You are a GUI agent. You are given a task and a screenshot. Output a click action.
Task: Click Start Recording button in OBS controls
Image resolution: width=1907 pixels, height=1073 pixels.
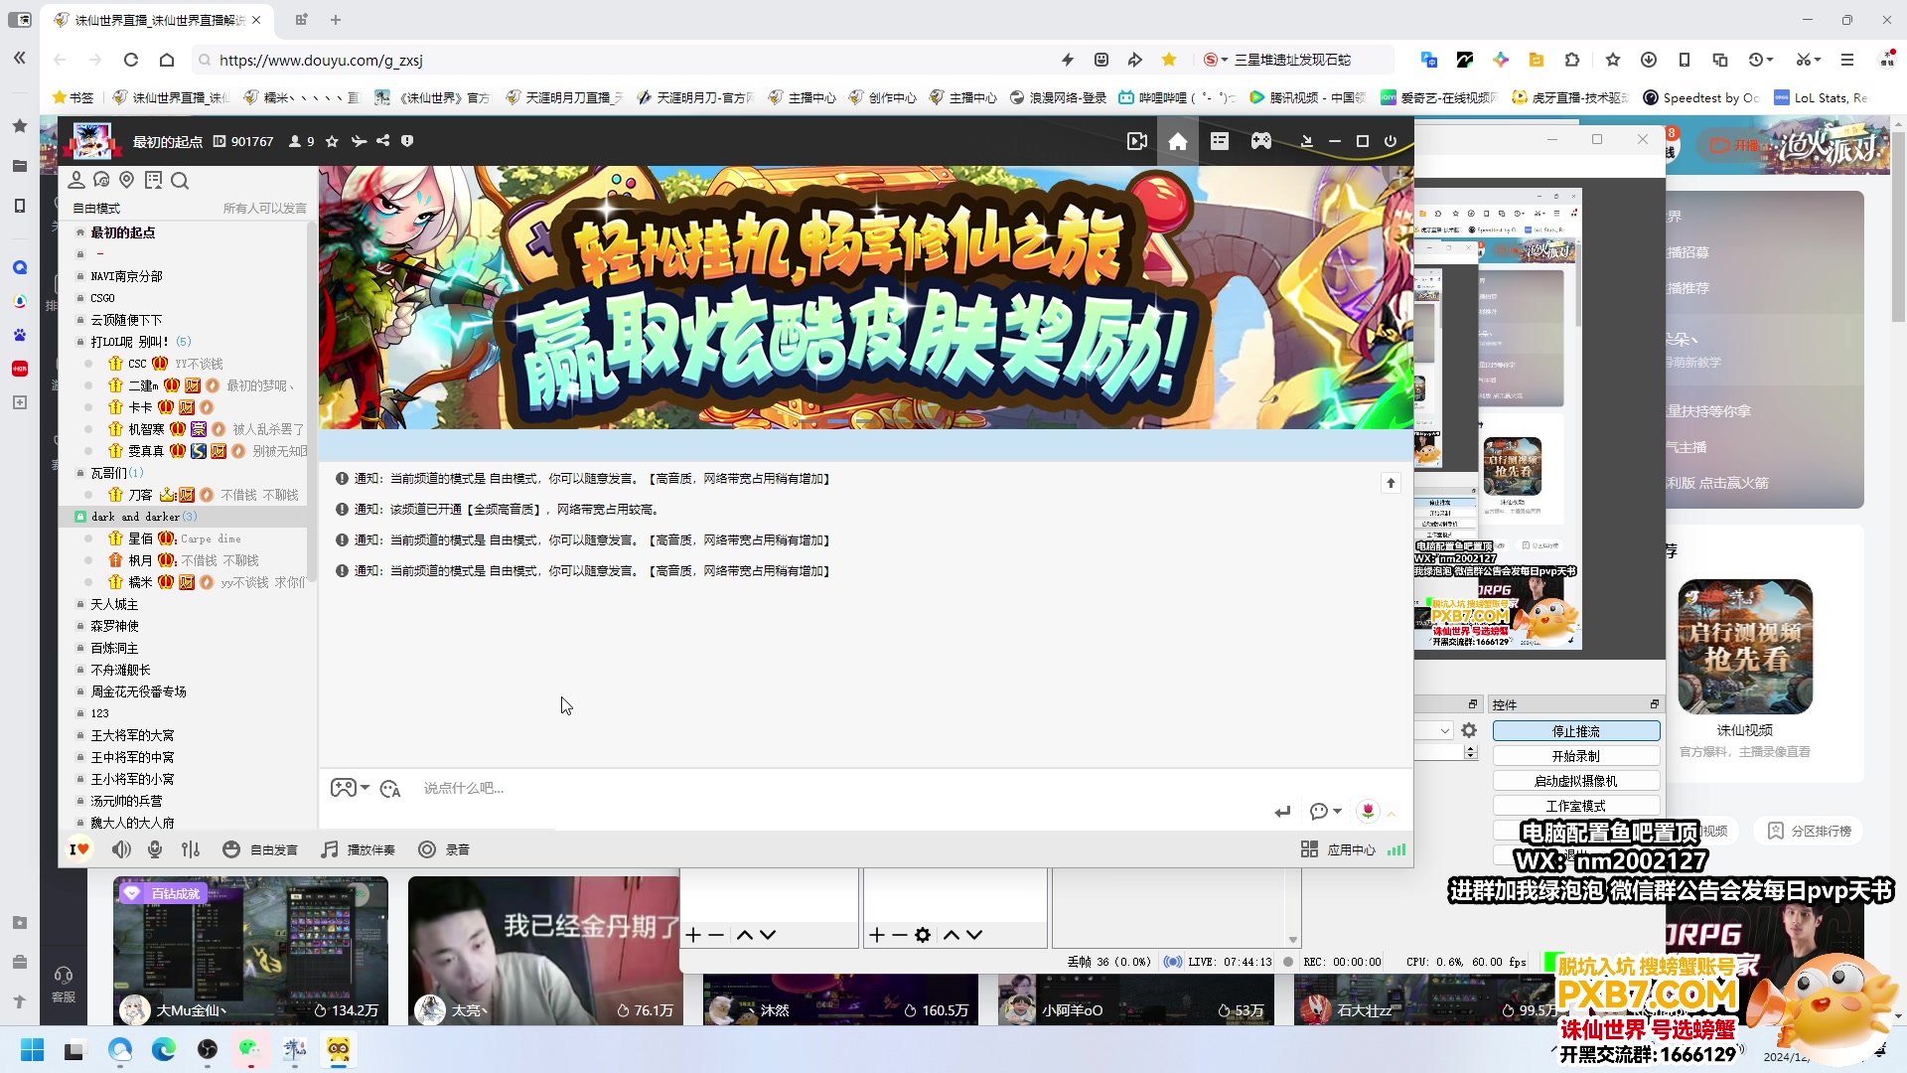(x=1575, y=756)
